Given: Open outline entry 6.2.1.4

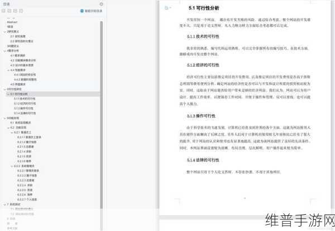Looking at the screenshot, I should (x=25, y=152).
